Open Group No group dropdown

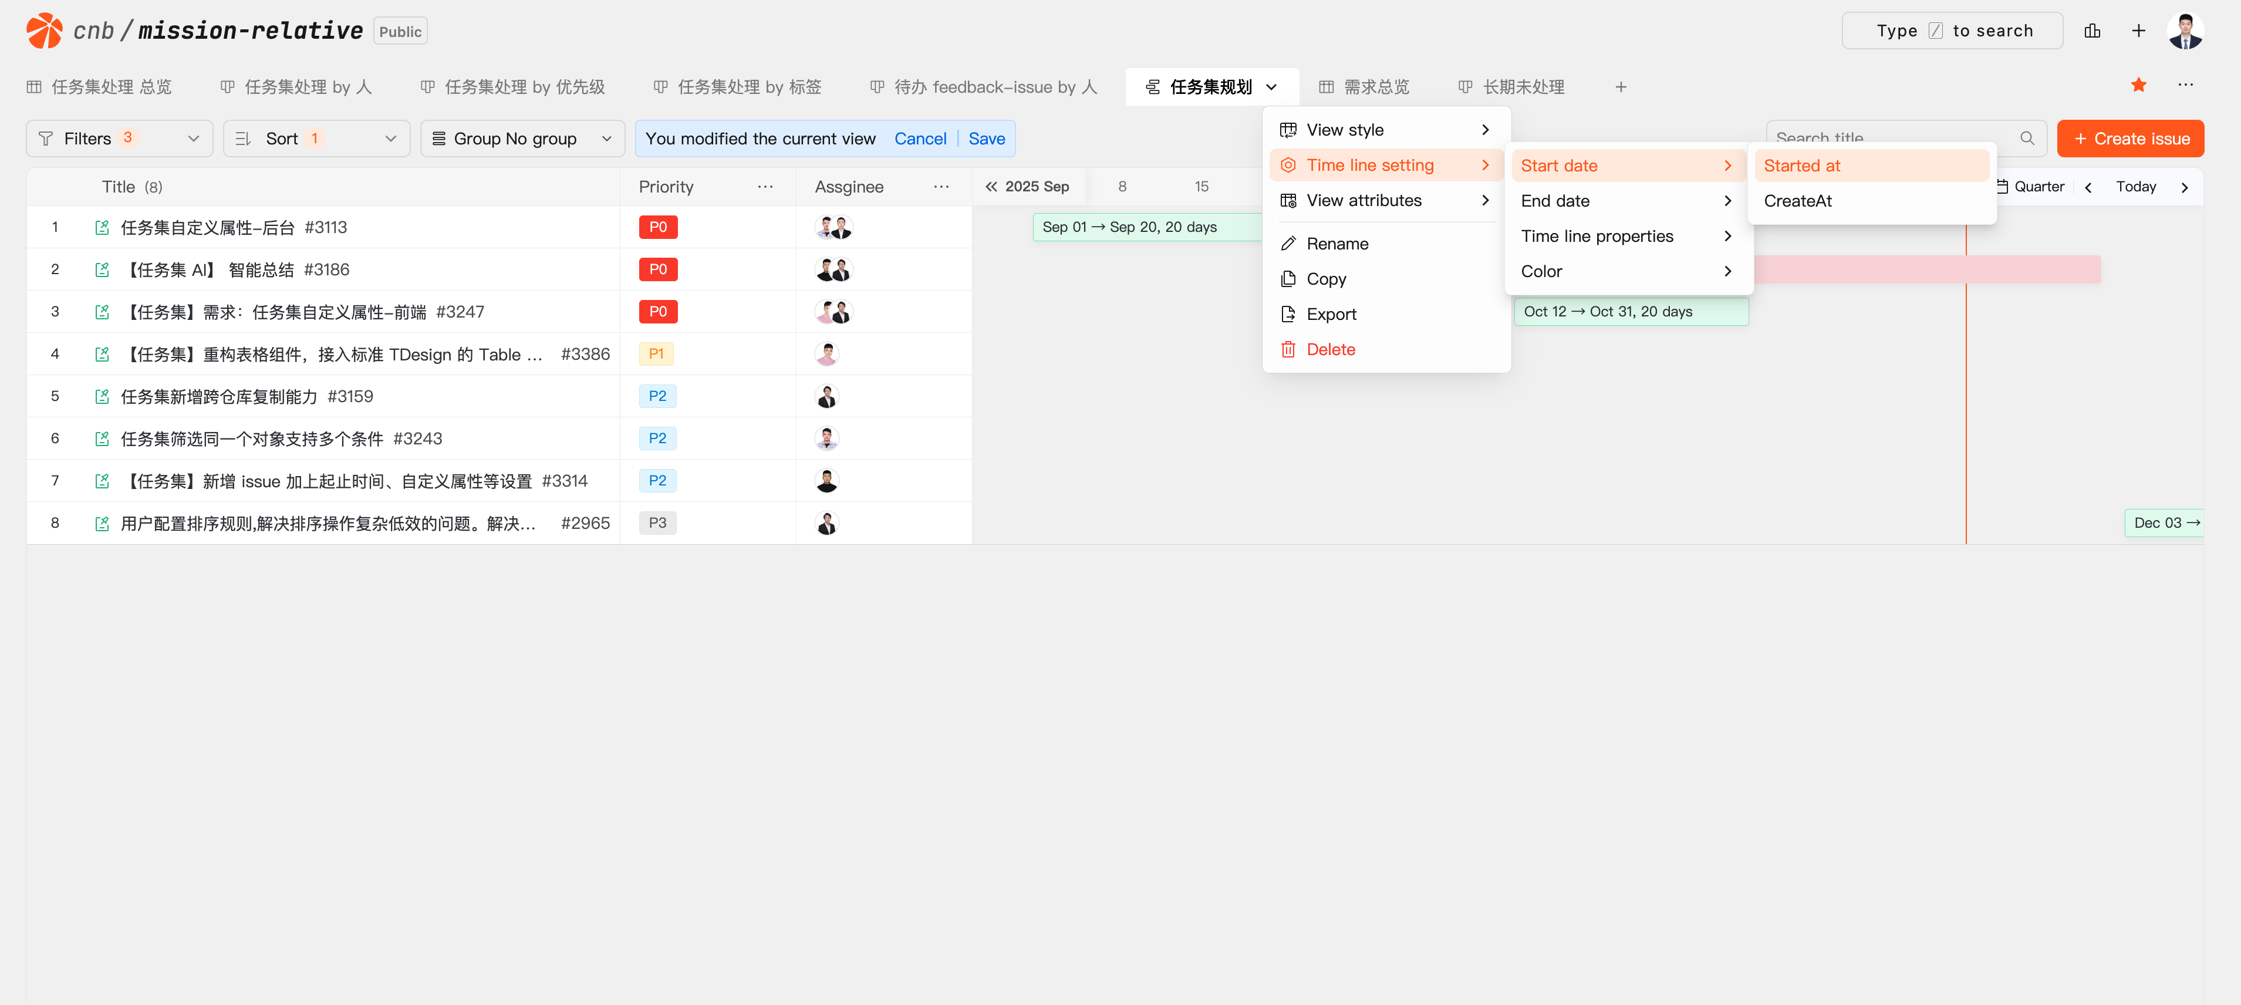click(x=522, y=139)
